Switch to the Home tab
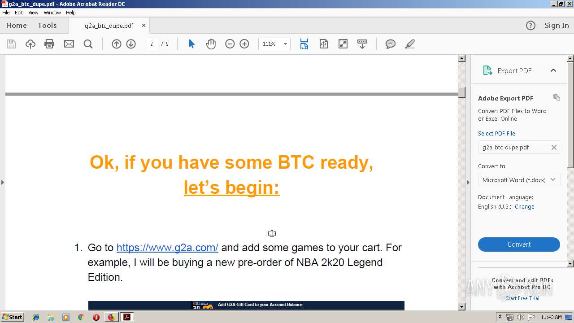 click(x=17, y=26)
